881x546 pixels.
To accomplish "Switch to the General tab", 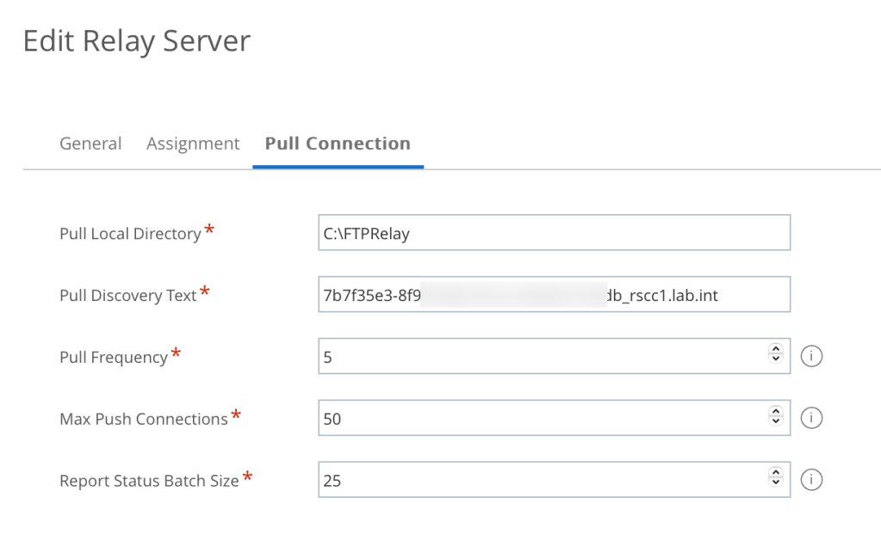I will coord(90,144).
